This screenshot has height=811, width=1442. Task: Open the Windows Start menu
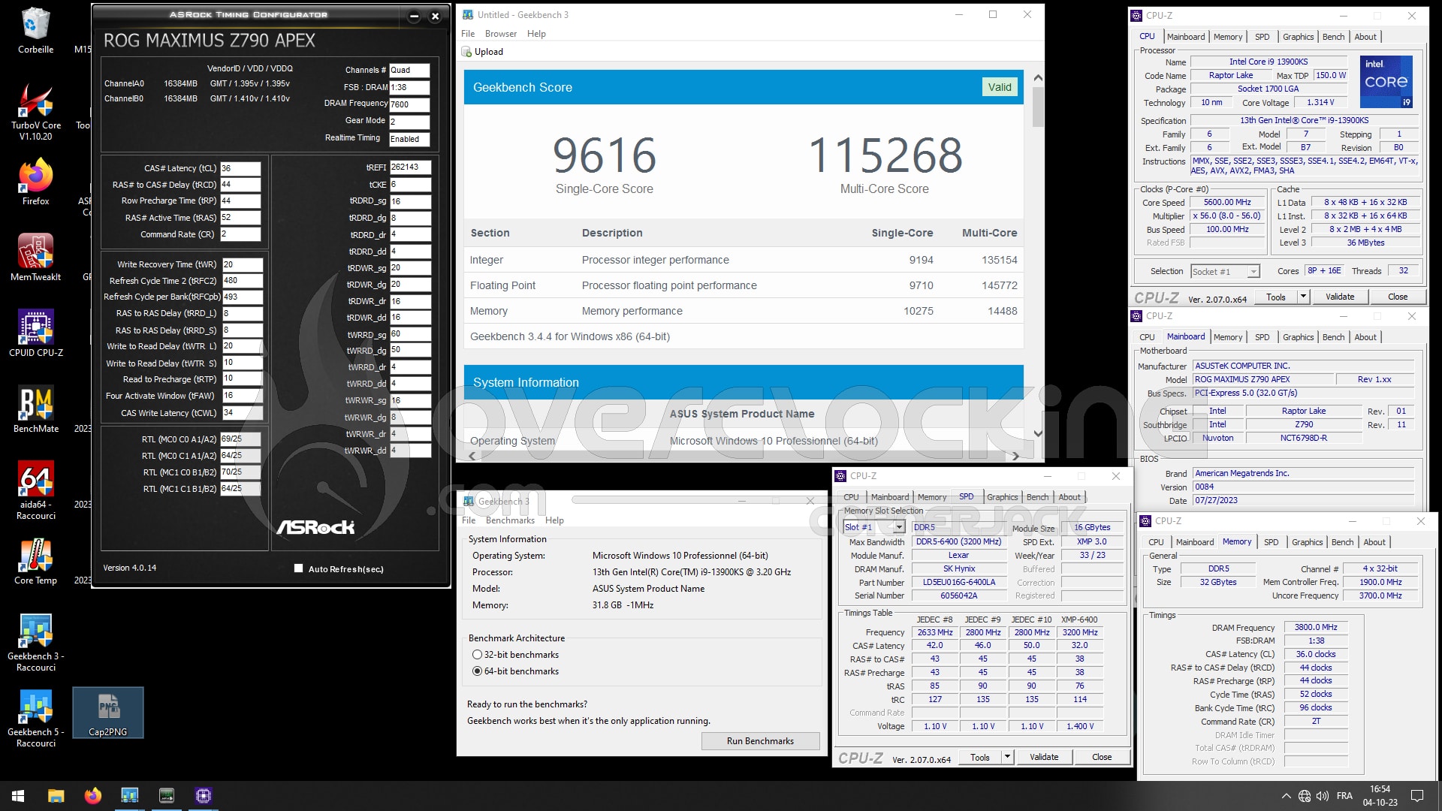click(18, 796)
